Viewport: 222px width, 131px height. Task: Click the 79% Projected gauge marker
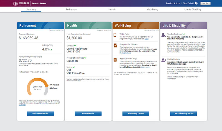click(54, 85)
